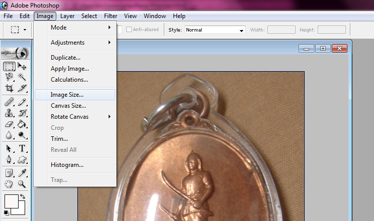Maximize the document window
This screenshot has height=221, width=374.
[323, 49]
